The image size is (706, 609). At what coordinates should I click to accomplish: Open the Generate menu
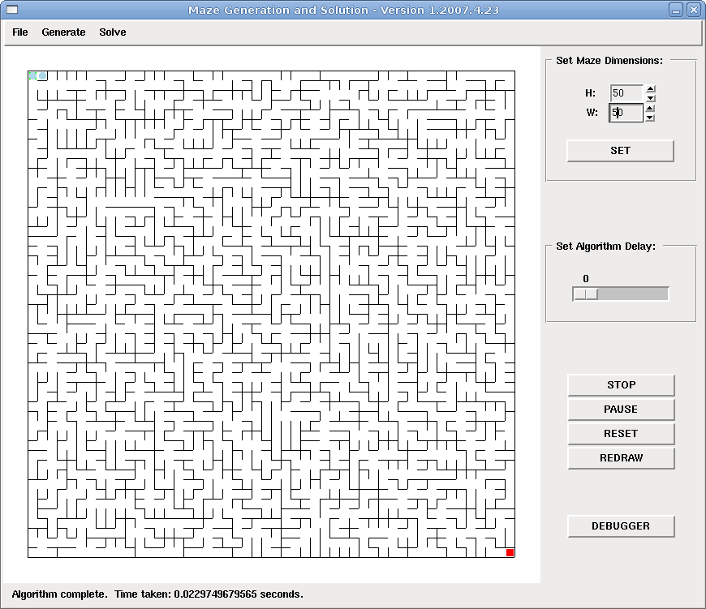[63, 32]
